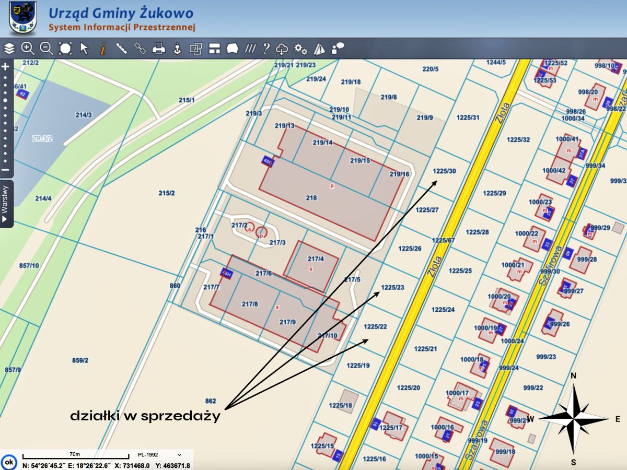Open the question mark help icon
Image resolution: width=627 pixels, height=470 pixels.
[266, 49]
